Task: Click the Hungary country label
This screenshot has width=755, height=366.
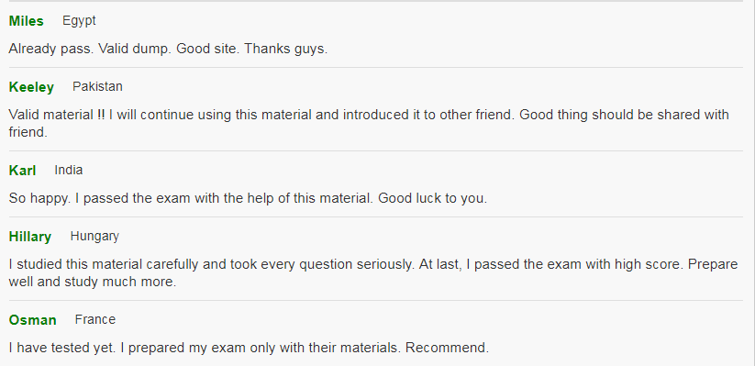Action: point(94,237)
